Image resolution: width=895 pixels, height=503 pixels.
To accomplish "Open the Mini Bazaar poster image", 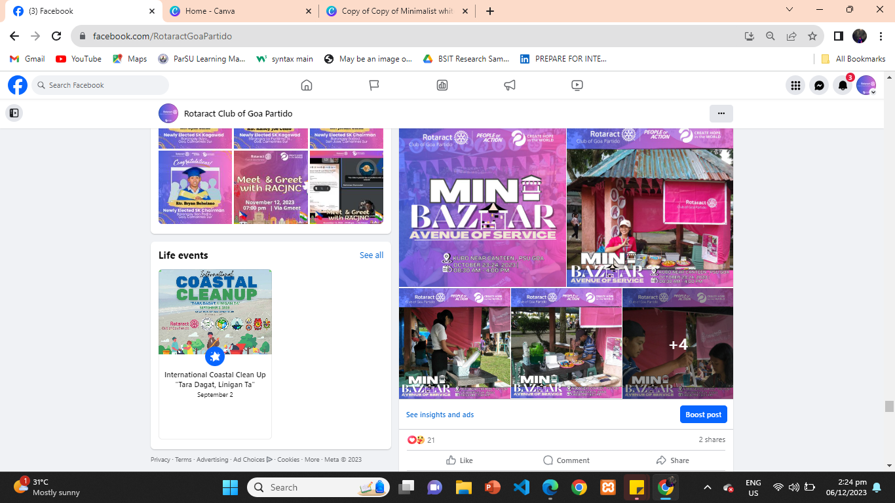I will tap(482, 208).
